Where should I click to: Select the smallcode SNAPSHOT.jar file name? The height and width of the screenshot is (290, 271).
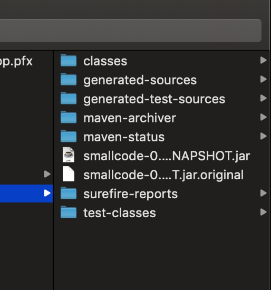click(x=167, y=156)
